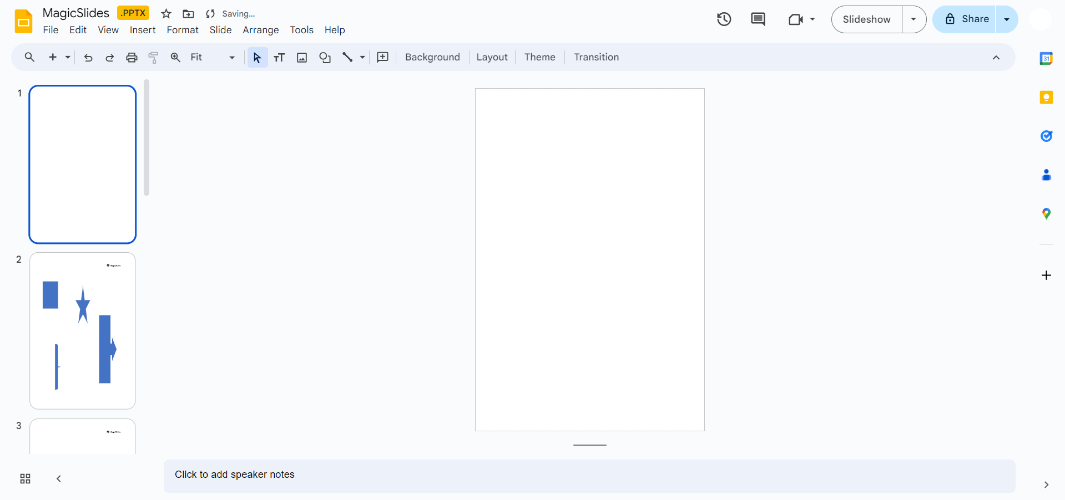Select slide 3 thumbnail
The width and height of the screenshot is (1065, 500).
(83, 437)
